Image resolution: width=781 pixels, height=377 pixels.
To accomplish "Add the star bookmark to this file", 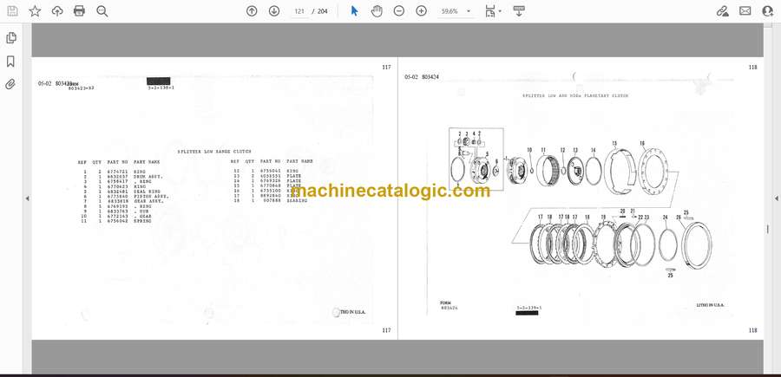I will pyautogui.click(x=35, y=11).
